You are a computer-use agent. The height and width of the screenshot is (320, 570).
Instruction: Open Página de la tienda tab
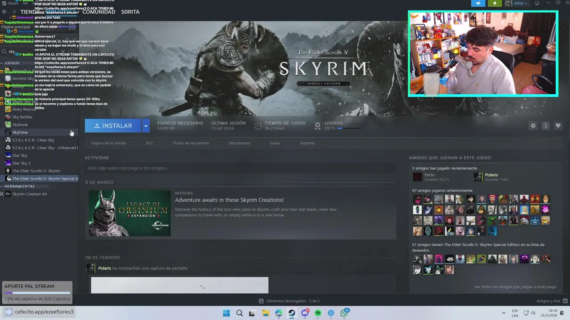(109, 143)
